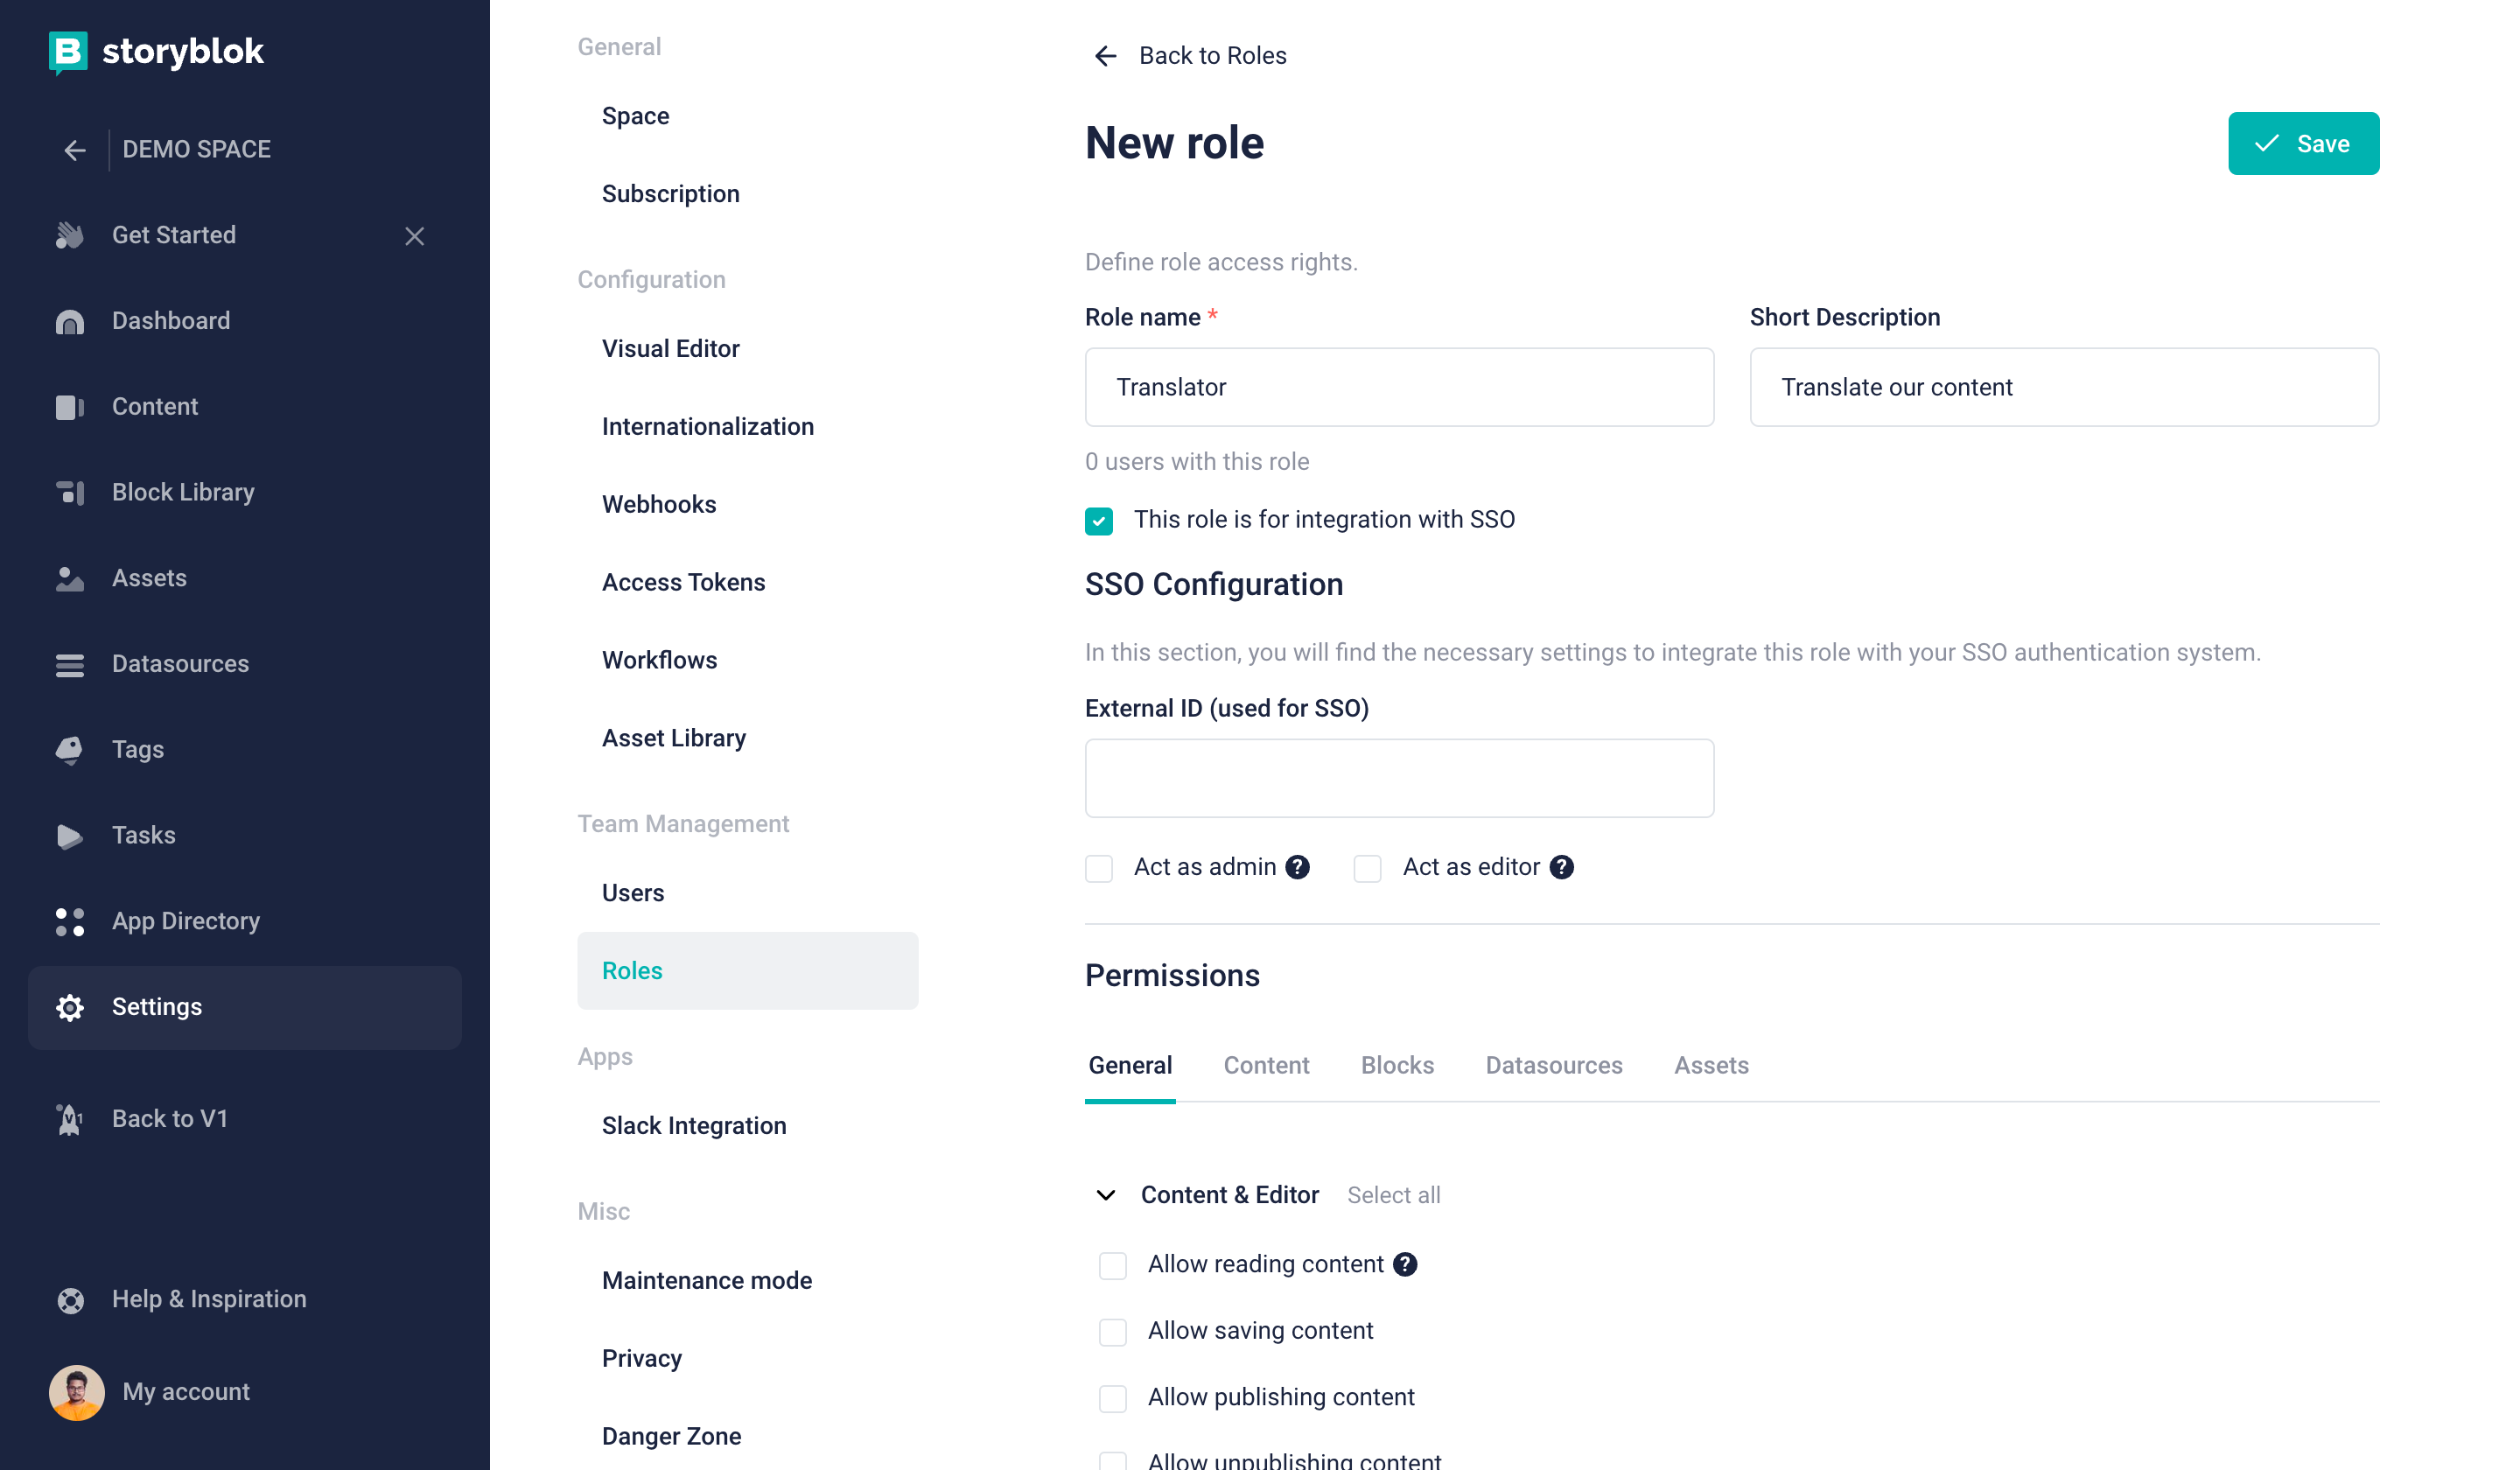Dismiss the Get Started item
This screenshot has height=1470, width=2520.
pos(414,236)
